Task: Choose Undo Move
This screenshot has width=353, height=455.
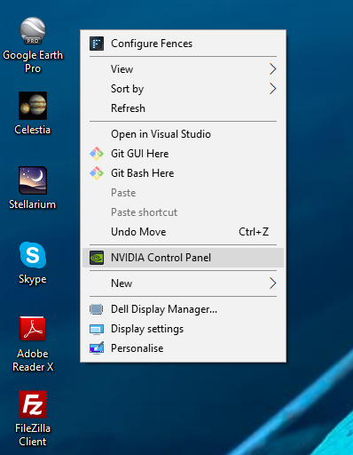Action: click(x=183, y=232)
